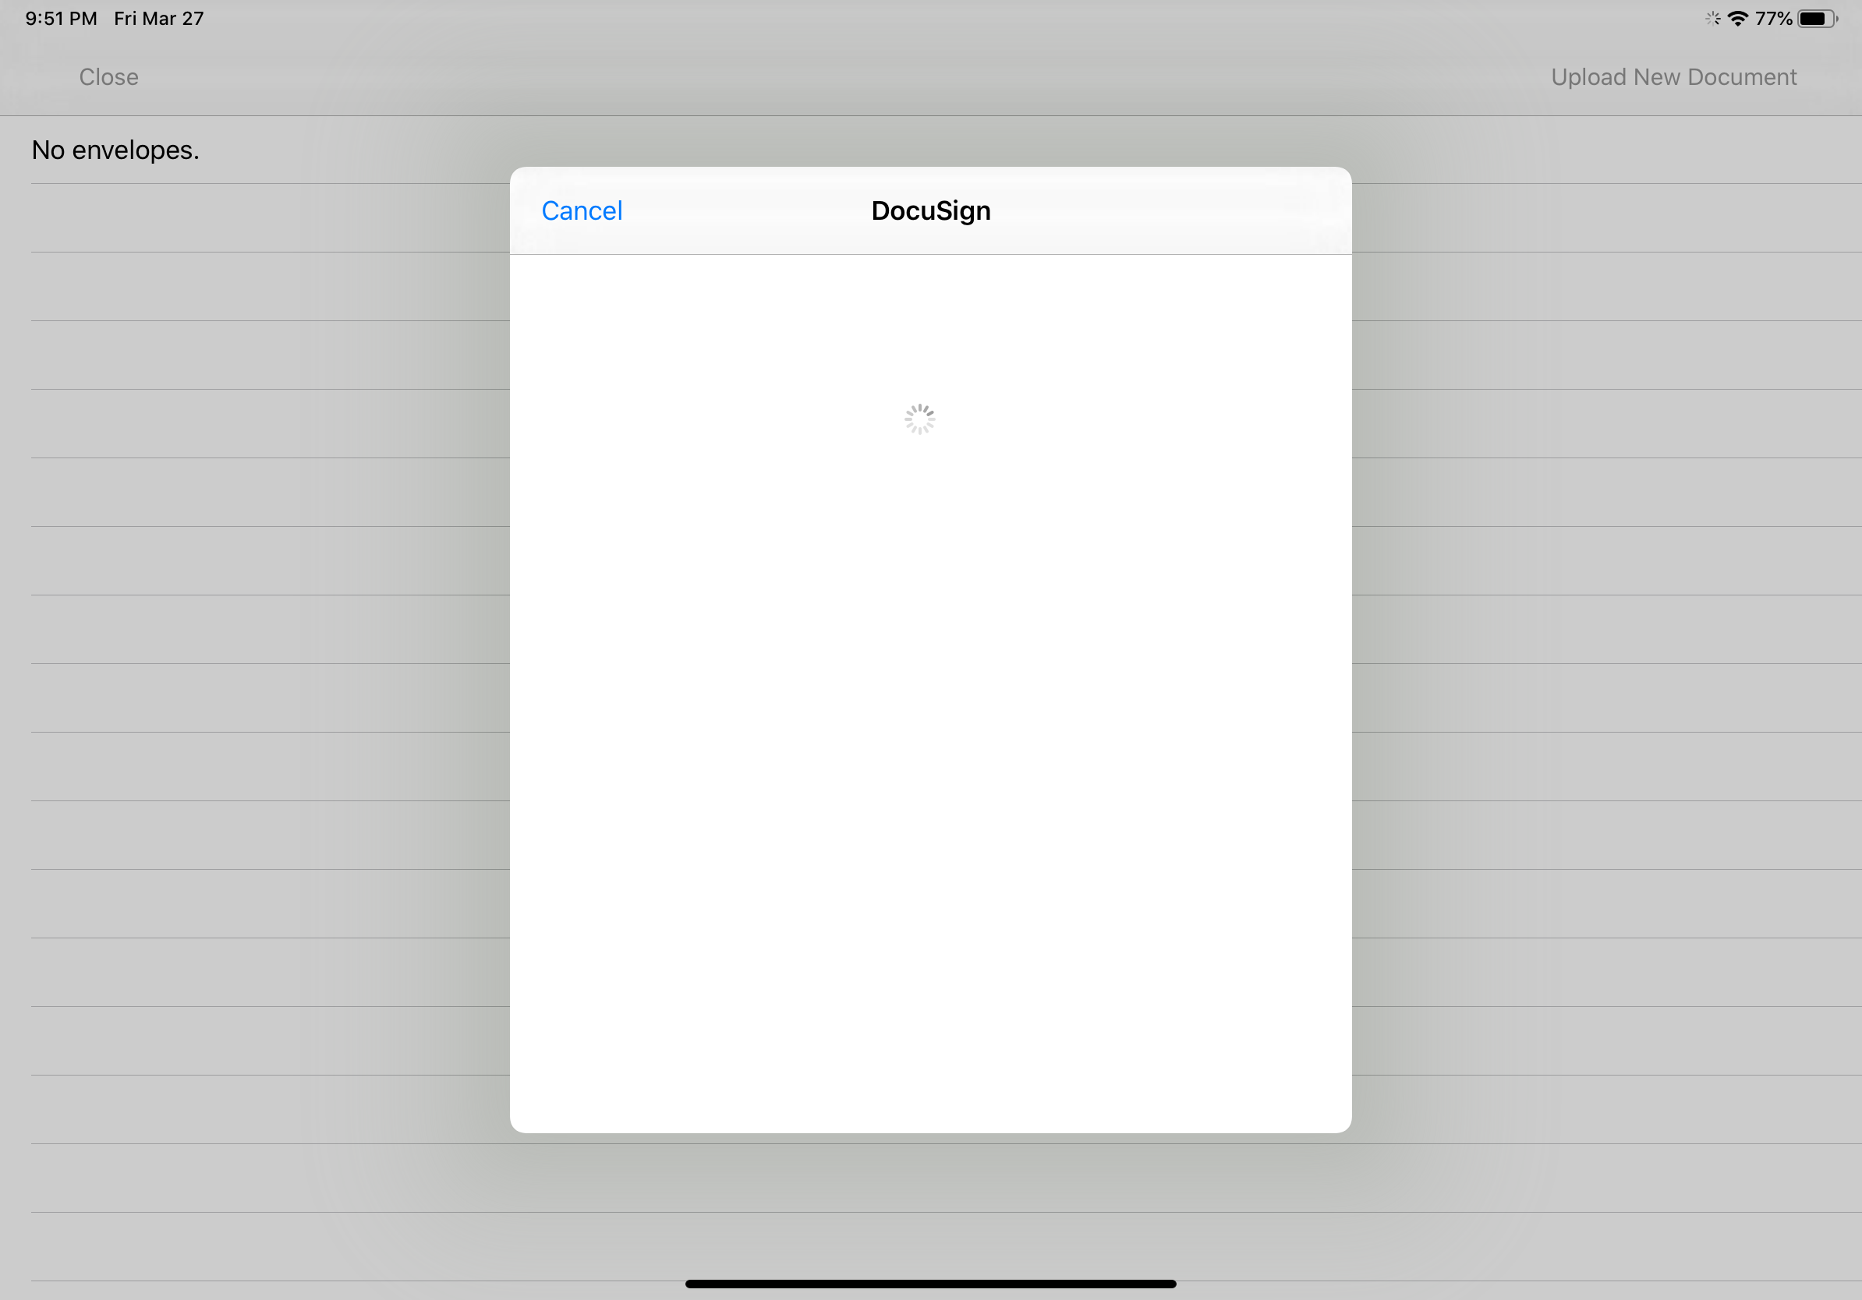Tap the 77% battery percentage
1862x1300 pixels.
tap(1774, 19)
